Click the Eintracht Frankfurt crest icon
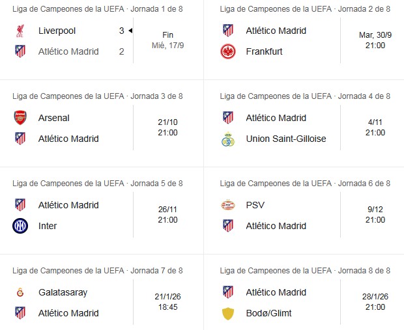This screenshot has width=404, height=330. click(228, 51)
